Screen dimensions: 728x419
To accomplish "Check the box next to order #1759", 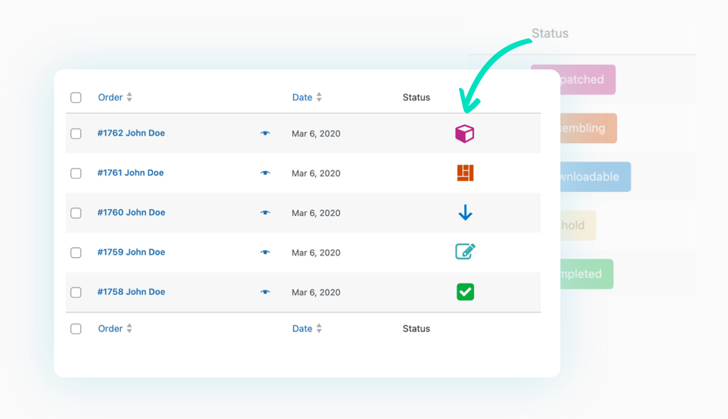I will pyautogui.click(x=76, y=252).
